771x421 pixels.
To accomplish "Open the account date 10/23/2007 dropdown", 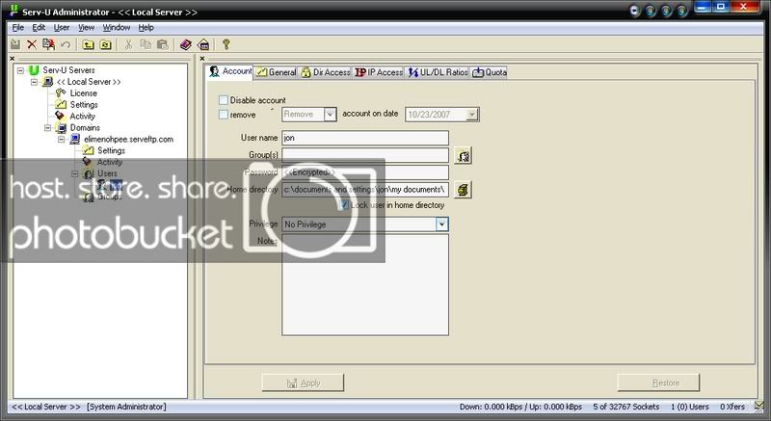I will pos(471,115).
